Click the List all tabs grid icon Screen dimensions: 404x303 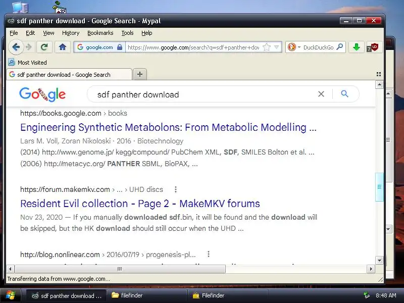coord(378,74)
